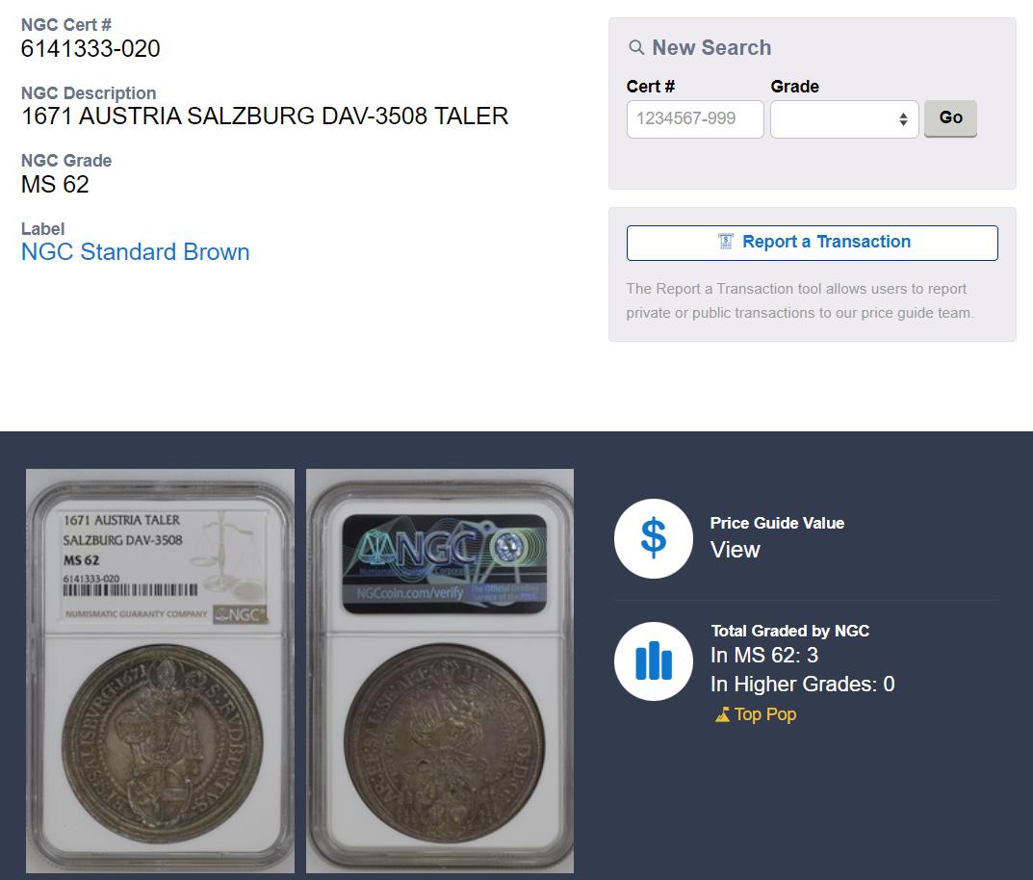The width and height of the screenshot is (1033, 880).
Task: Click the New Search heading
Action: point(710,47)
